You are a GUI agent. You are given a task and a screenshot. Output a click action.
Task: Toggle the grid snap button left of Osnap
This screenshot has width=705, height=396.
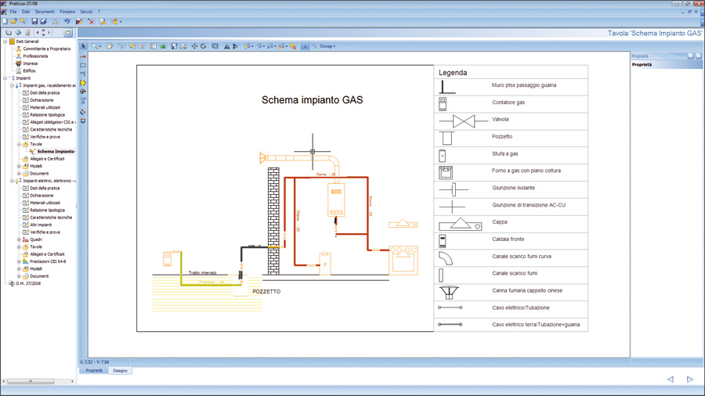pyautogui.click(x=305, y=46)
